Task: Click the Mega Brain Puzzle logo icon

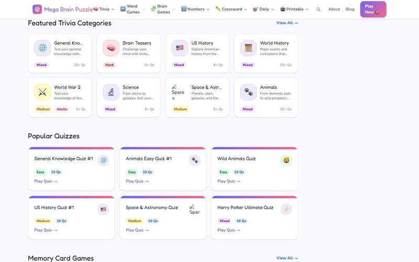Action: pyautogui.click(x=37, y=9)
